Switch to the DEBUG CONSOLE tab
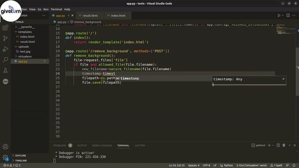Screen dimensions: 299x168 (102, 146)
